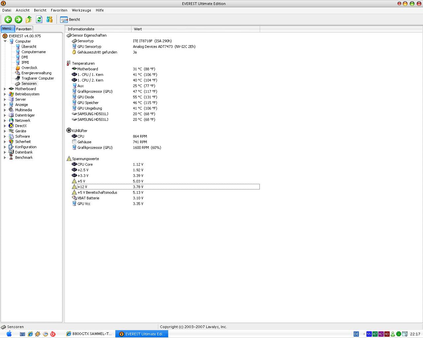Select the 1. CPU / 1. Kern row
Screen dimensions: 423x338
(x=165, y=75)
